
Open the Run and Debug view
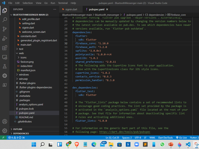coord(5,38)
